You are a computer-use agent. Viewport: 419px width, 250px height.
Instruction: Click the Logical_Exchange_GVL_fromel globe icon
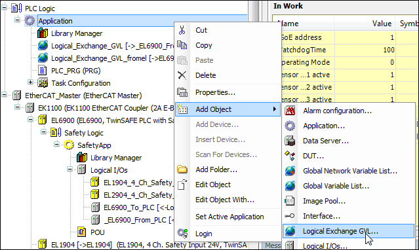pyautogui.click(x=43, y=58)
